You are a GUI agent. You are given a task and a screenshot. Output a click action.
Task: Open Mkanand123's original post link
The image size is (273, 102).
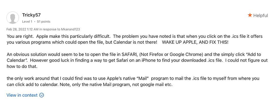71,29
